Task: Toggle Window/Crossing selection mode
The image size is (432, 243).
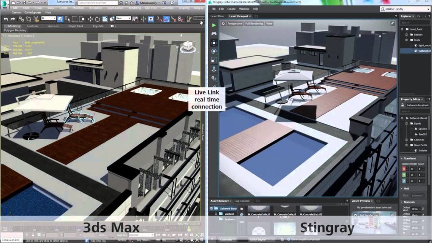Action: point(82,19)
